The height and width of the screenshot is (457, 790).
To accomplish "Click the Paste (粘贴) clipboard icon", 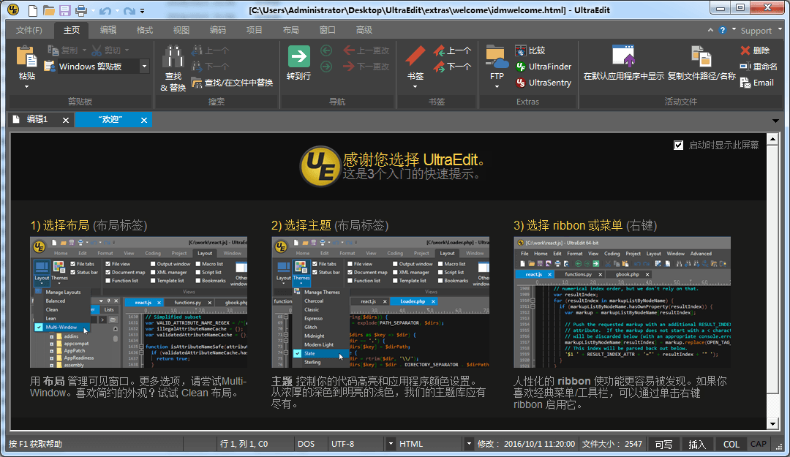I will click(26, 57).
